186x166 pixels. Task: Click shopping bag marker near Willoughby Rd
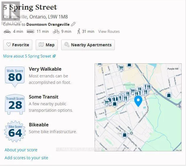[124, 135]
